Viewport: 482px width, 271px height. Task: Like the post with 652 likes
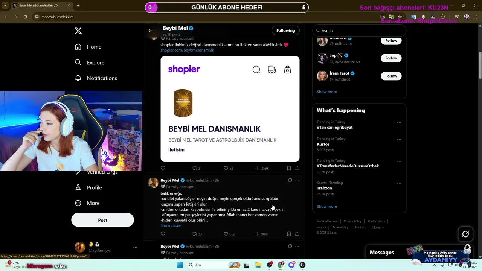229,234
